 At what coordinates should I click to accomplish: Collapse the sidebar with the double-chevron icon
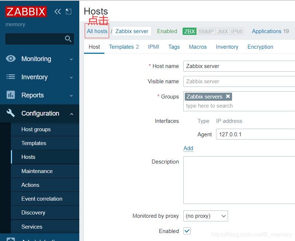(57, 12)
